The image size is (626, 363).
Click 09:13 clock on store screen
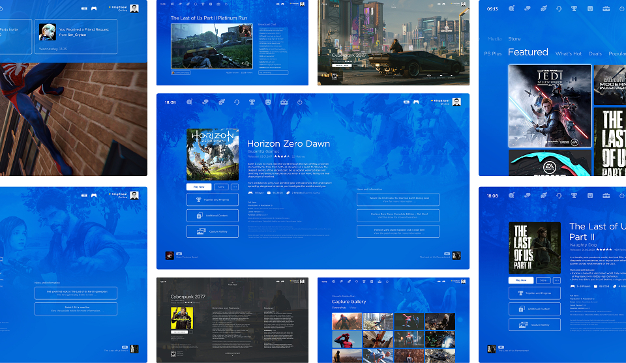(x=492, y=8)
